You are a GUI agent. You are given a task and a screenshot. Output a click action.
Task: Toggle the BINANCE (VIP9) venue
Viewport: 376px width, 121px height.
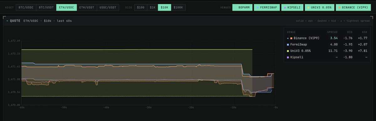[x=353, y=7]
